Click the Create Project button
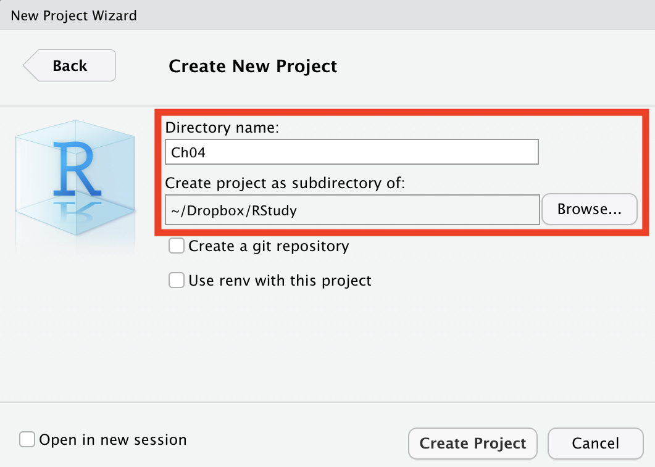Screen dimensions: 655x467 pos(473,443)
